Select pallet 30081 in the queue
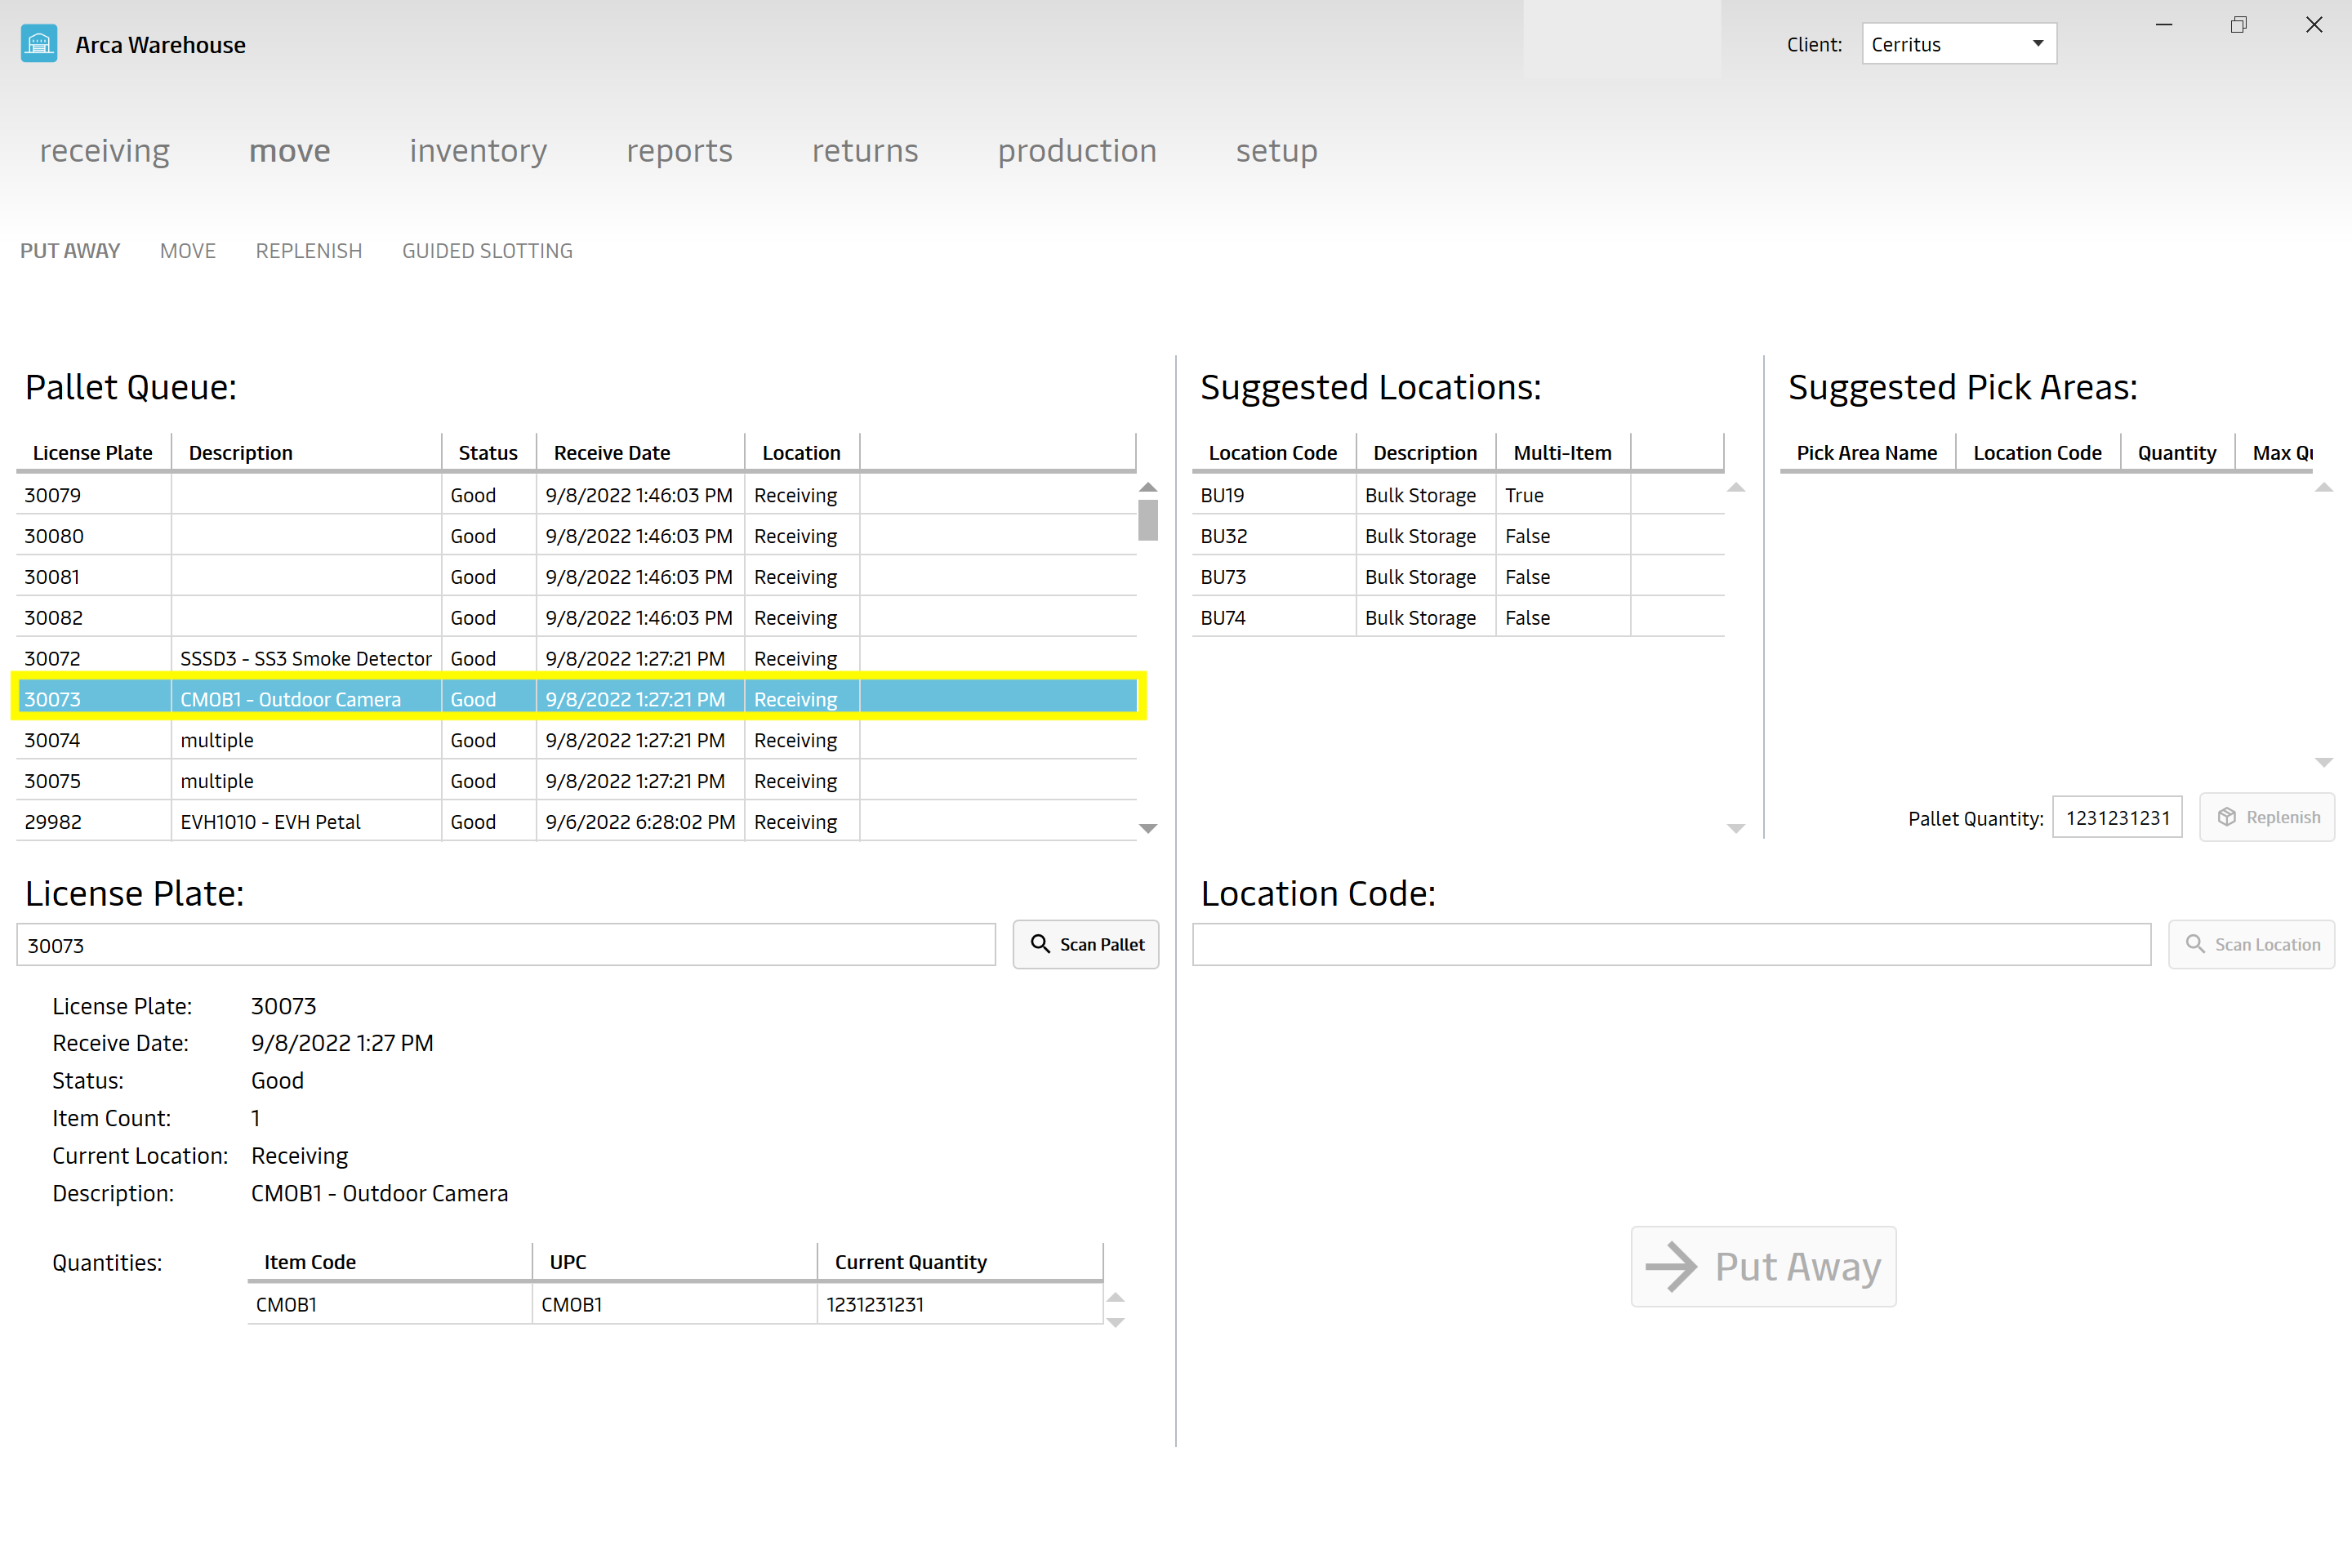Image resolution: width=2352 pixels, height=1568 pixels. [576, 577]
